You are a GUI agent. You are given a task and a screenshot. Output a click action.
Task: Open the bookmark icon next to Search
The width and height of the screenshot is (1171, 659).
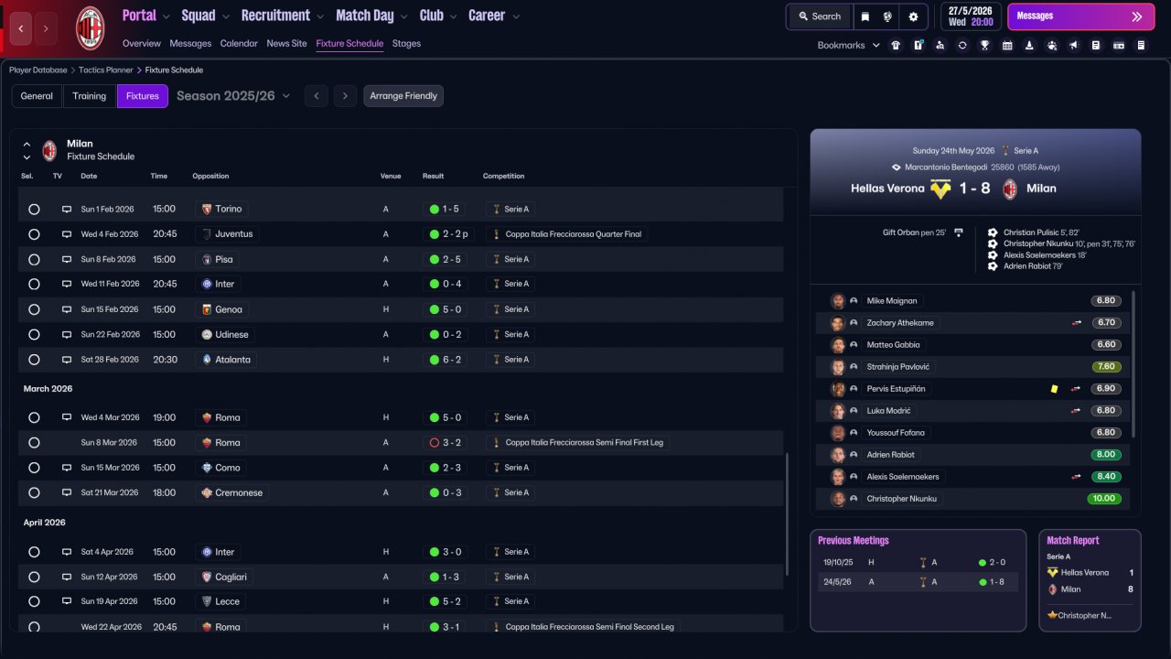[x=865, y=16]
